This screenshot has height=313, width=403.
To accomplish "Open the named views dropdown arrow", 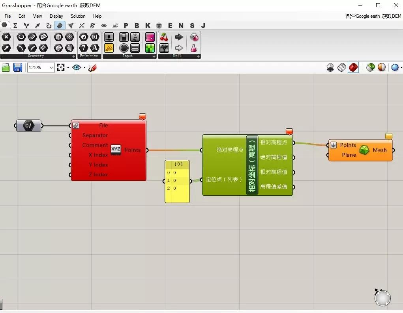I will tap(84, 68).
